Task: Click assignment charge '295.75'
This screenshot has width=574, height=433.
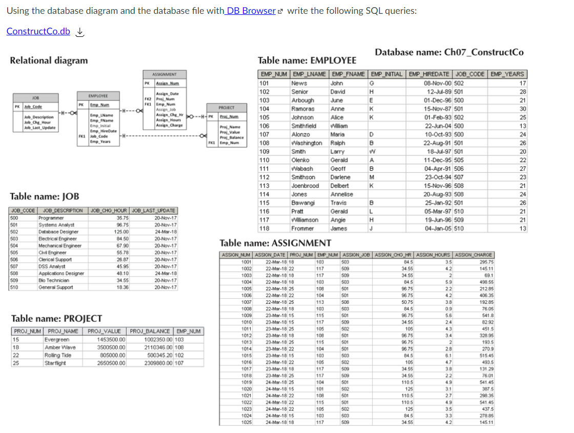Action: pyautogui.click(x=486, y=262)
